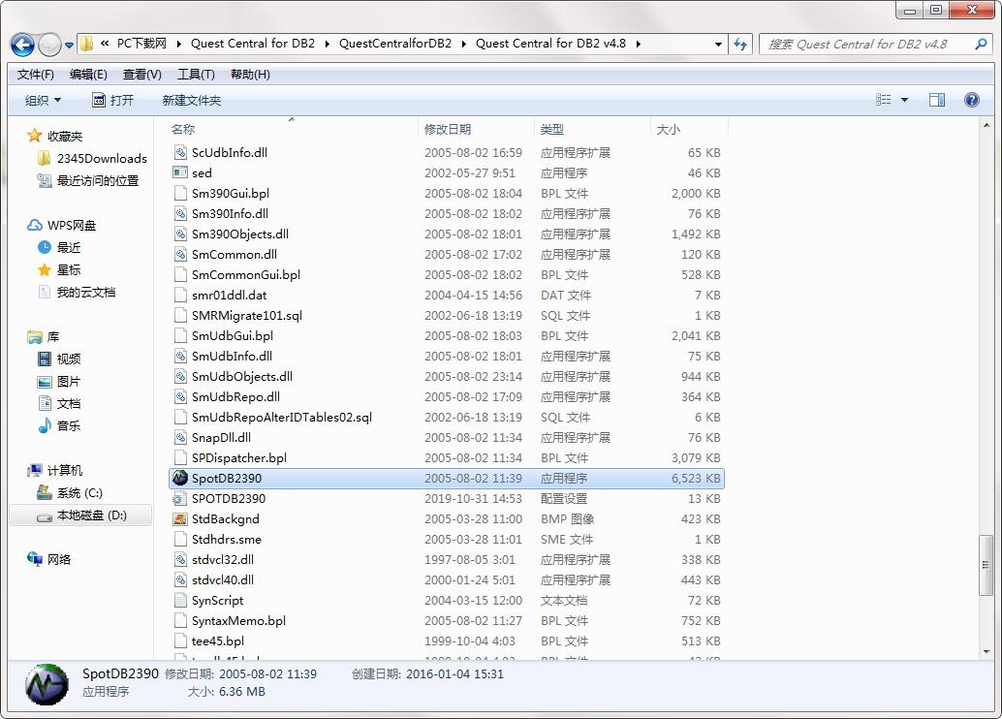Open the 查看(V) menu
Viewport: 1002px width, 719px height.
tap(141, 75)
